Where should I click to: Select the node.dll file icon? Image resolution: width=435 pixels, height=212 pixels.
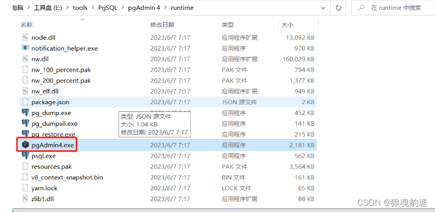point(25,37)
